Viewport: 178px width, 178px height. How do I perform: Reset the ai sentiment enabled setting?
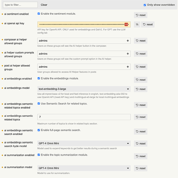pyautogui.click(x=141, y=15)
